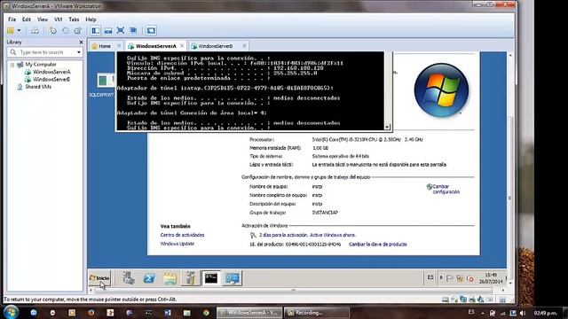Image resolution: width=568 pixels, height=319 pixels.
Task: Open the Help menu
Action: [91, 19]
